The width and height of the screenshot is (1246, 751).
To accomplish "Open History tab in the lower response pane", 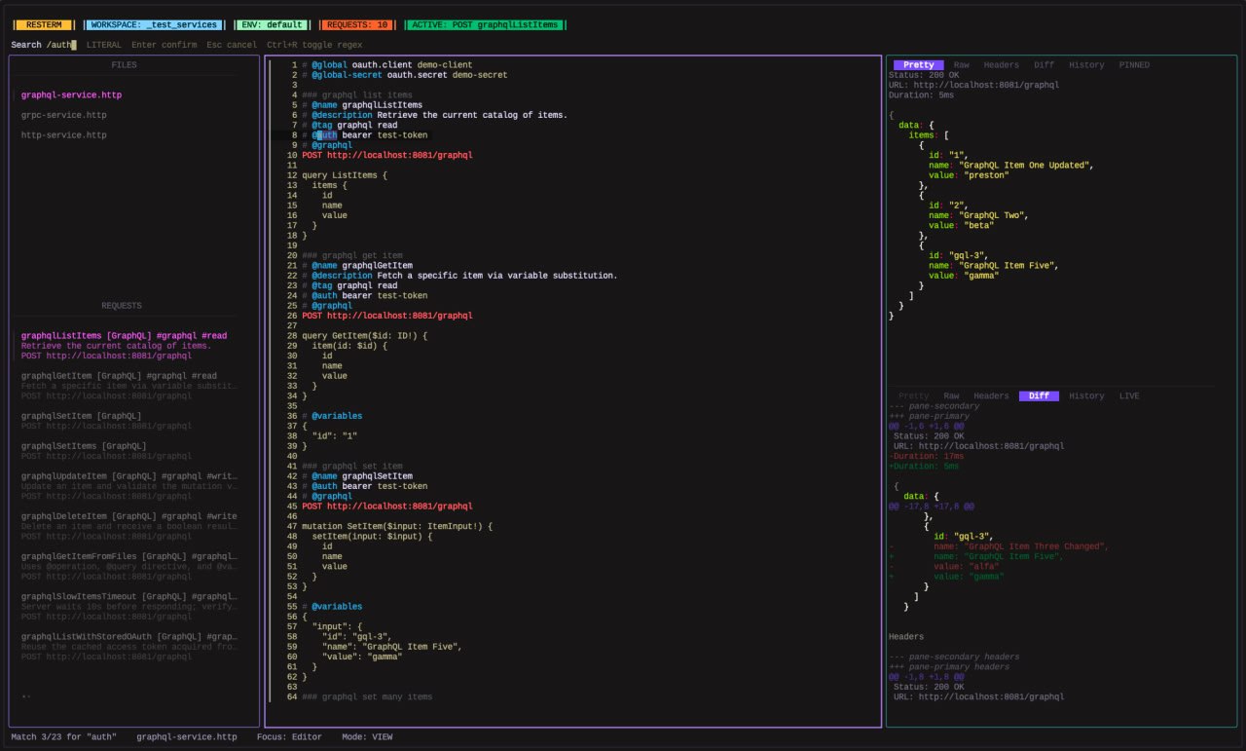I will tap(1086, 396).
